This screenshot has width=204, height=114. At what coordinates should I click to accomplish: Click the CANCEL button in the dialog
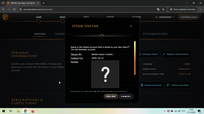[126, 96]
